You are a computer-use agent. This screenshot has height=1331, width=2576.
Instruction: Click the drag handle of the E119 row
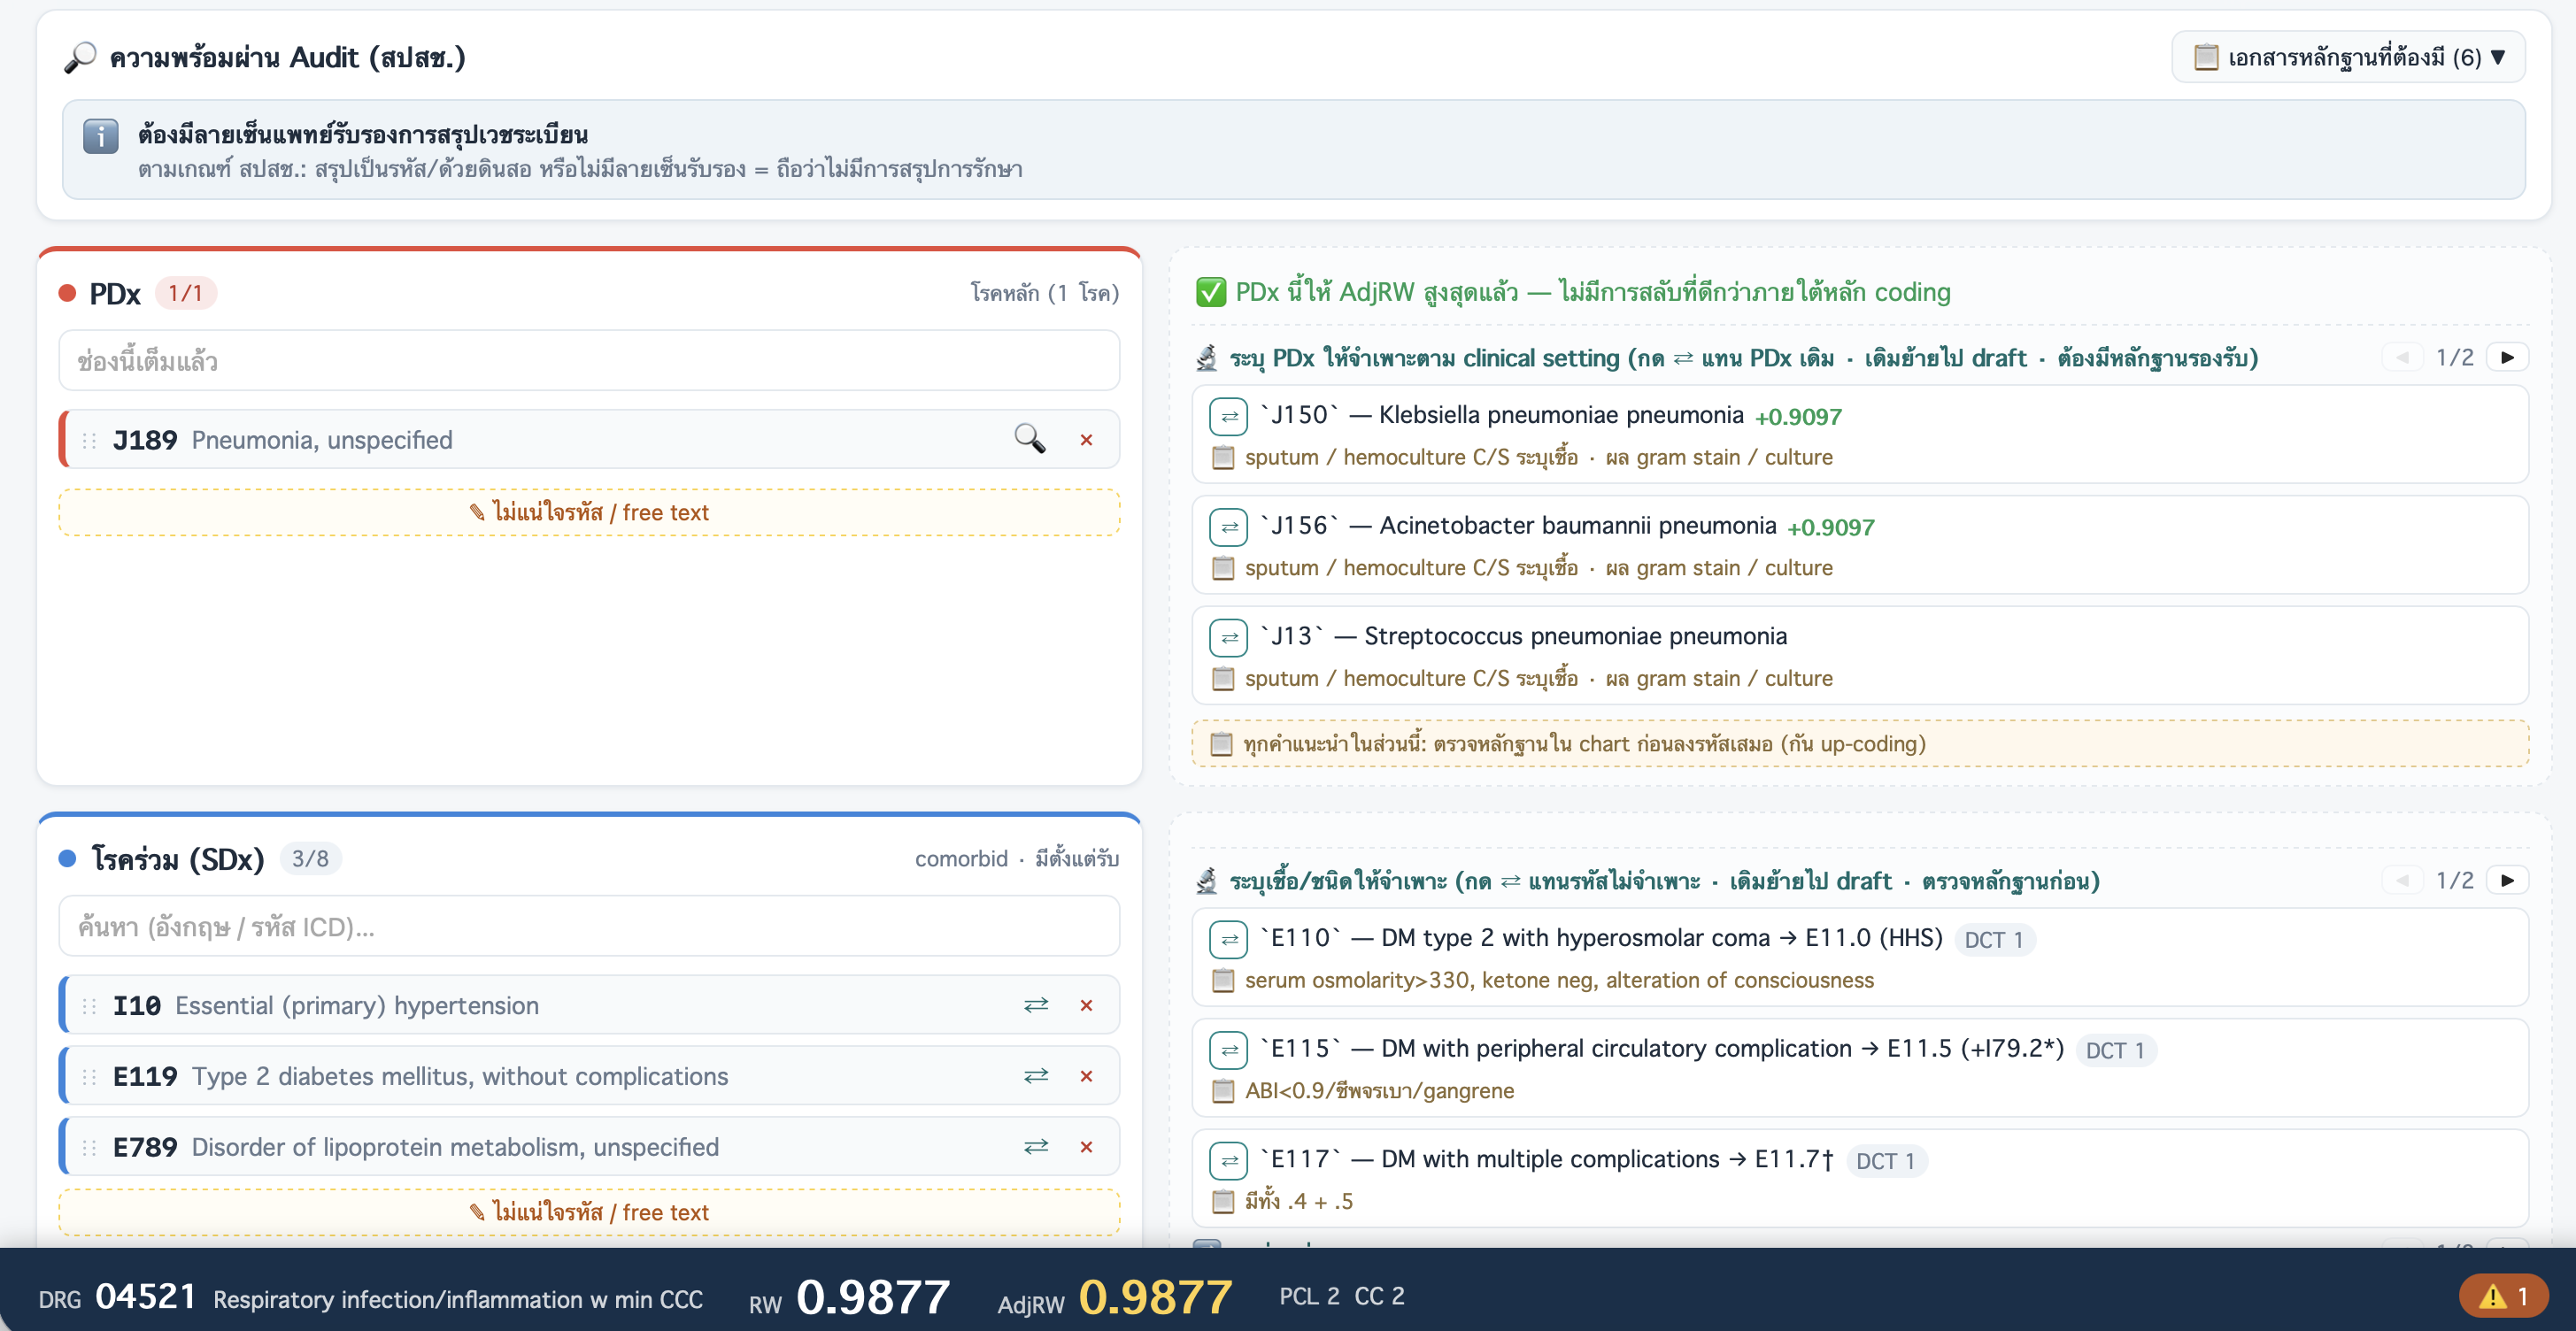(89, 1076)
